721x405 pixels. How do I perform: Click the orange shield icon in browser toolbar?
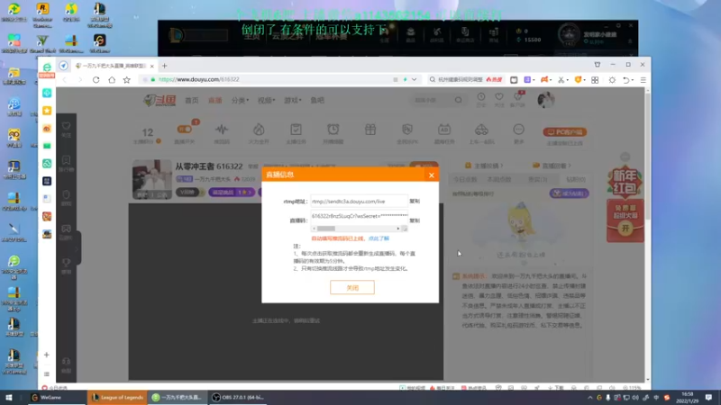point(578,80)
